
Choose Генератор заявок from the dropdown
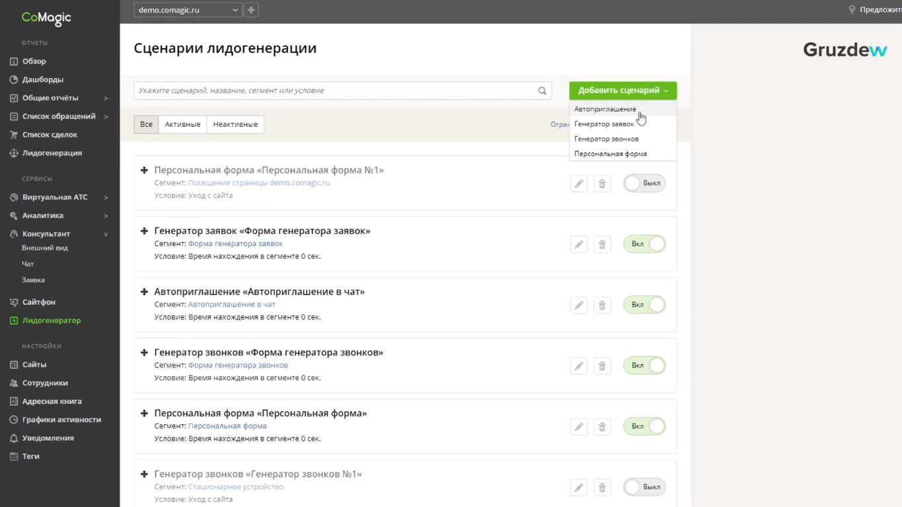coord(623,124)
